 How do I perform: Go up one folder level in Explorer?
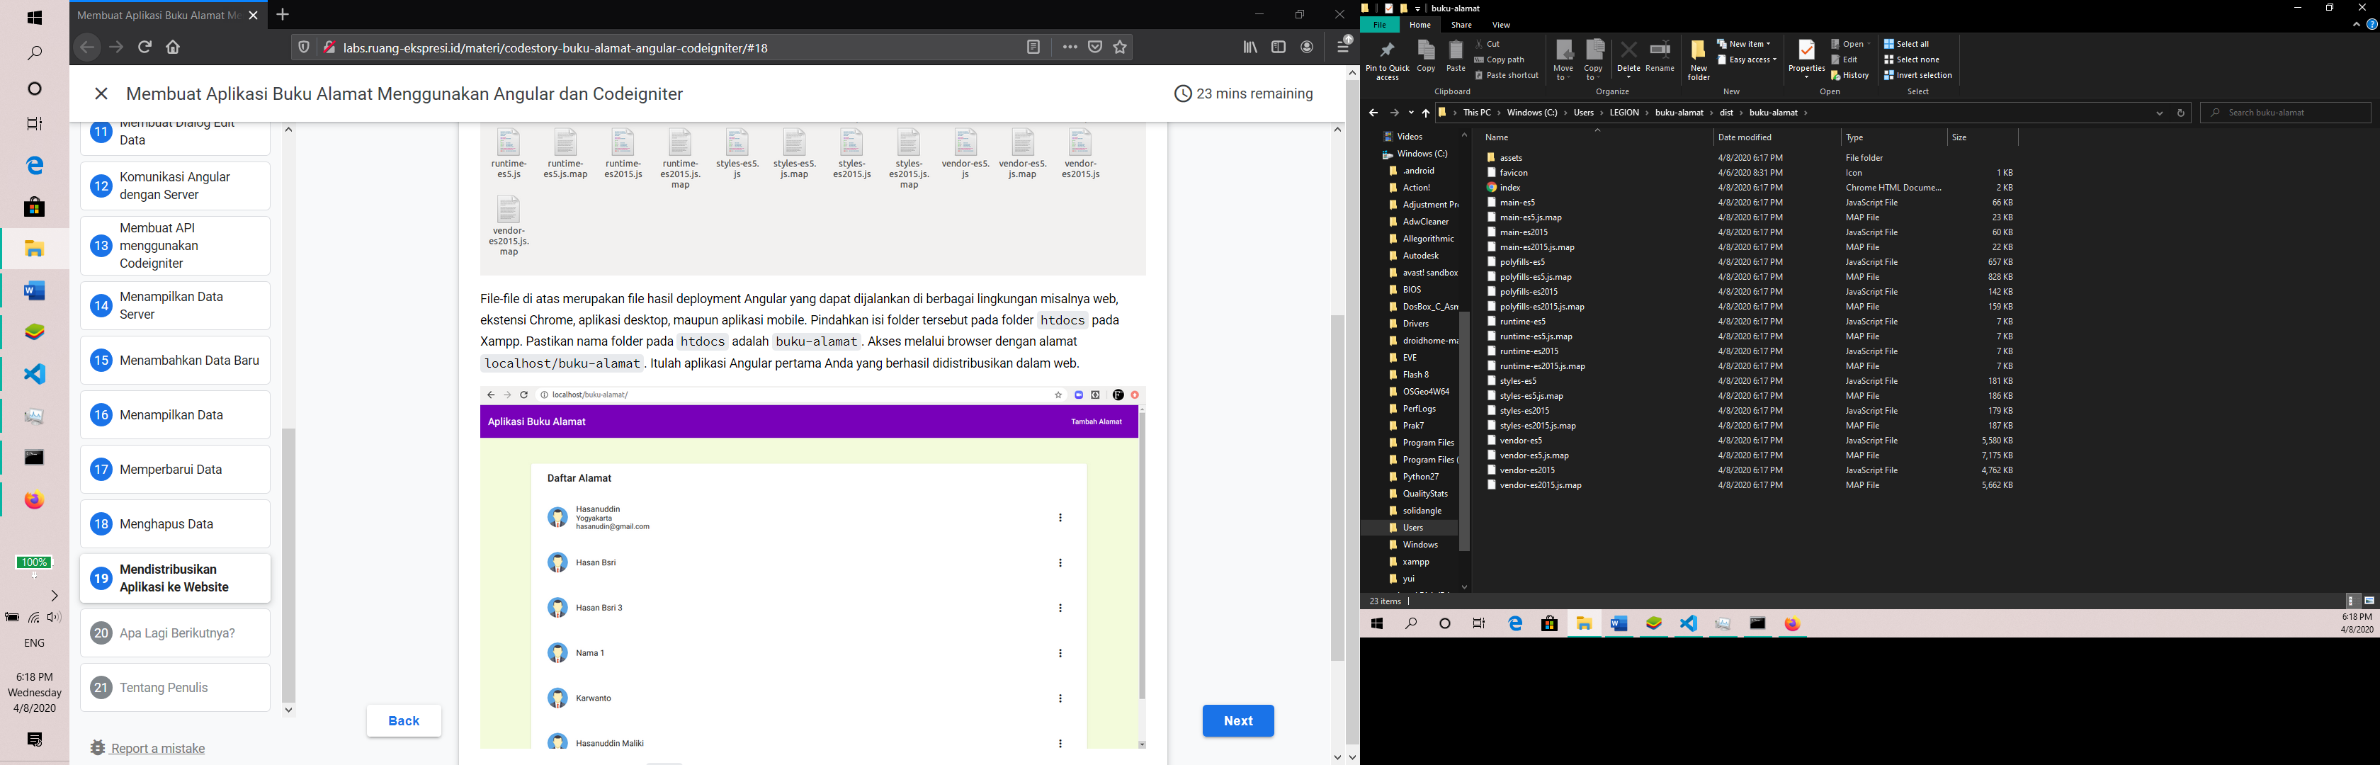pyautogui.click(x=1426, y=113)
